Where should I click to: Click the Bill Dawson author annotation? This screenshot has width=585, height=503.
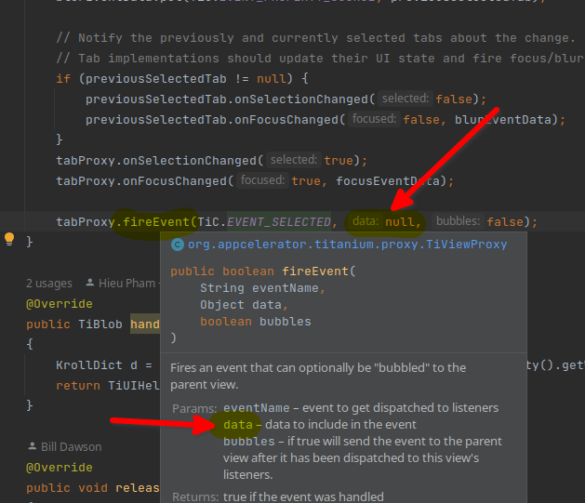click(x=72, y=446)
